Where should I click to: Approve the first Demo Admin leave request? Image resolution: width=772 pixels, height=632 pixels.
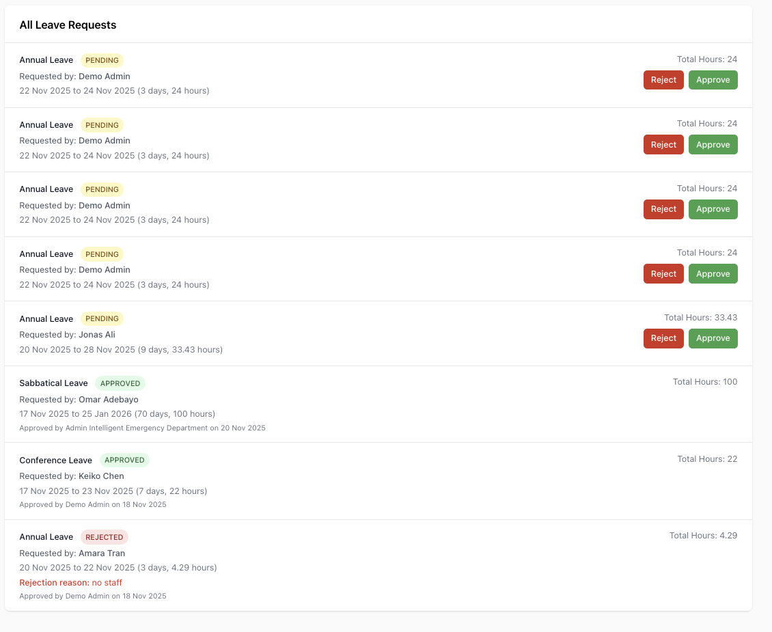713,80
